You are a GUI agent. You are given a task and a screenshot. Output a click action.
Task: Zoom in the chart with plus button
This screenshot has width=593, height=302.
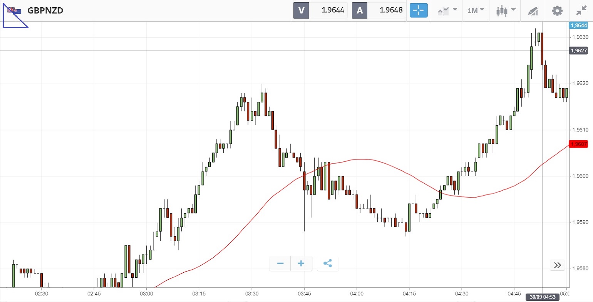coord(301,263)
